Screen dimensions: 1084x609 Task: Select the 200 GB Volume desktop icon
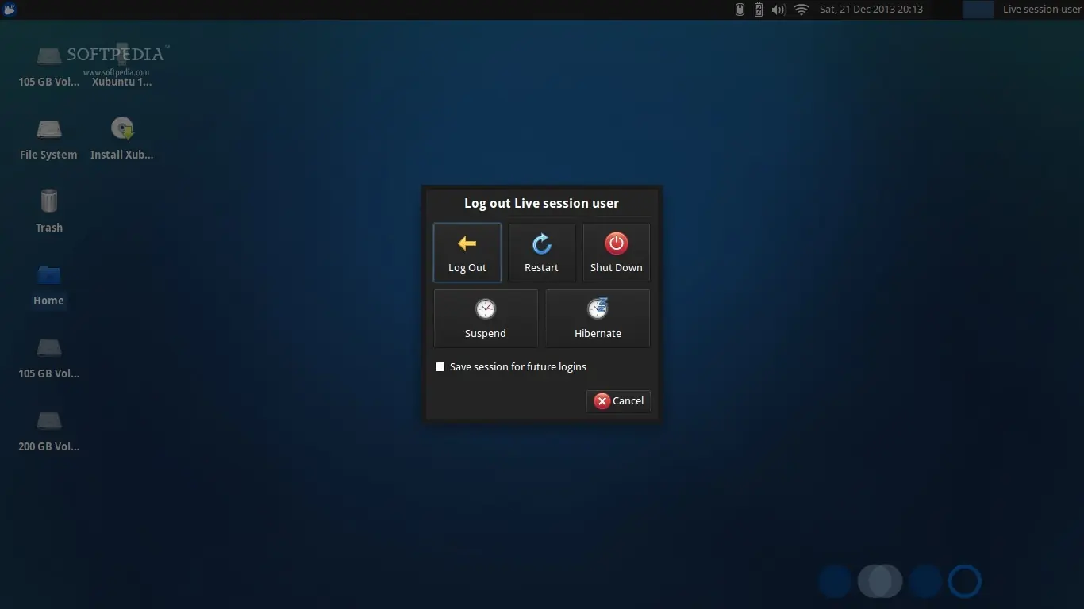click(x=48, y=431)
